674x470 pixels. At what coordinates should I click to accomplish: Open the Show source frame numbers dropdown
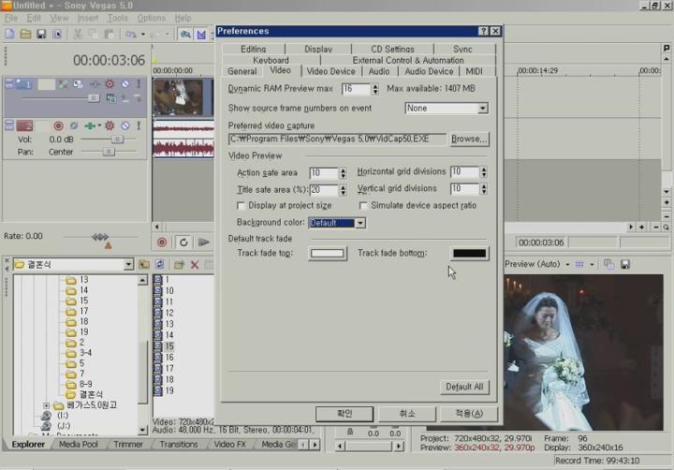pyautogui.click(x=483, y=108)
